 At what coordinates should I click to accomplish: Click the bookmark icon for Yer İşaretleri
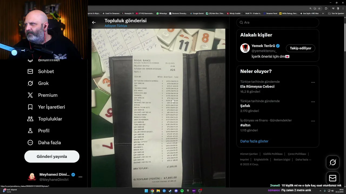(x=30, y=107)
